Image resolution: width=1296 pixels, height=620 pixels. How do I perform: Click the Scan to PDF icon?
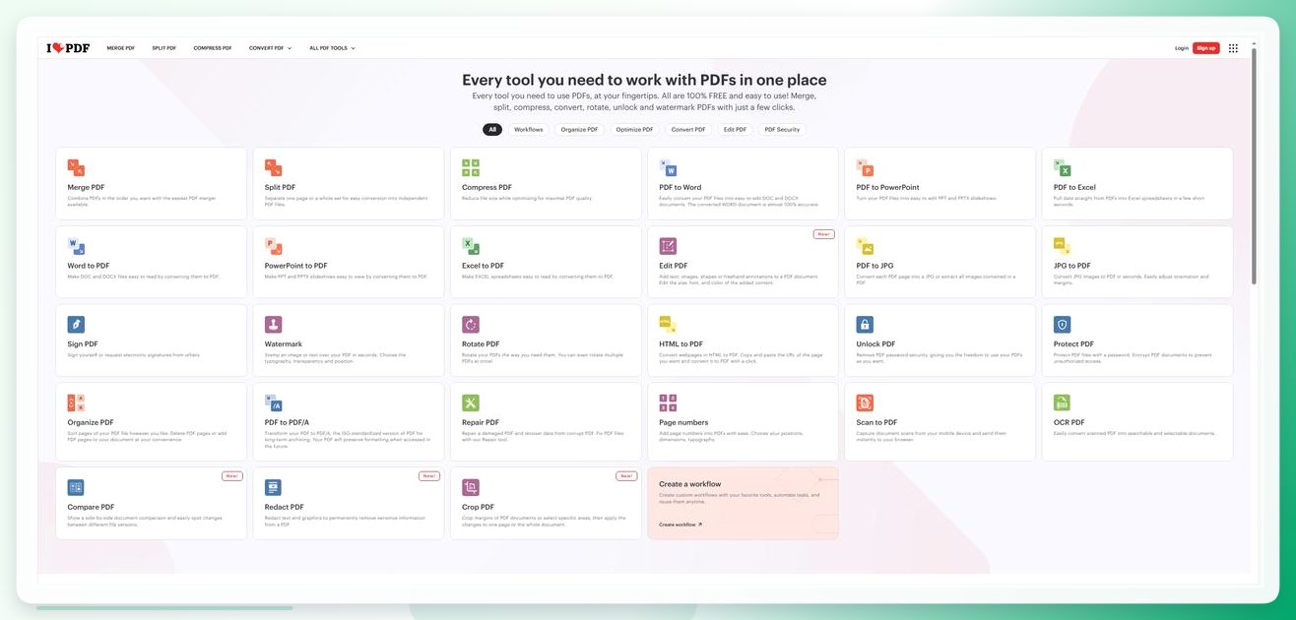tap(865, 403)
